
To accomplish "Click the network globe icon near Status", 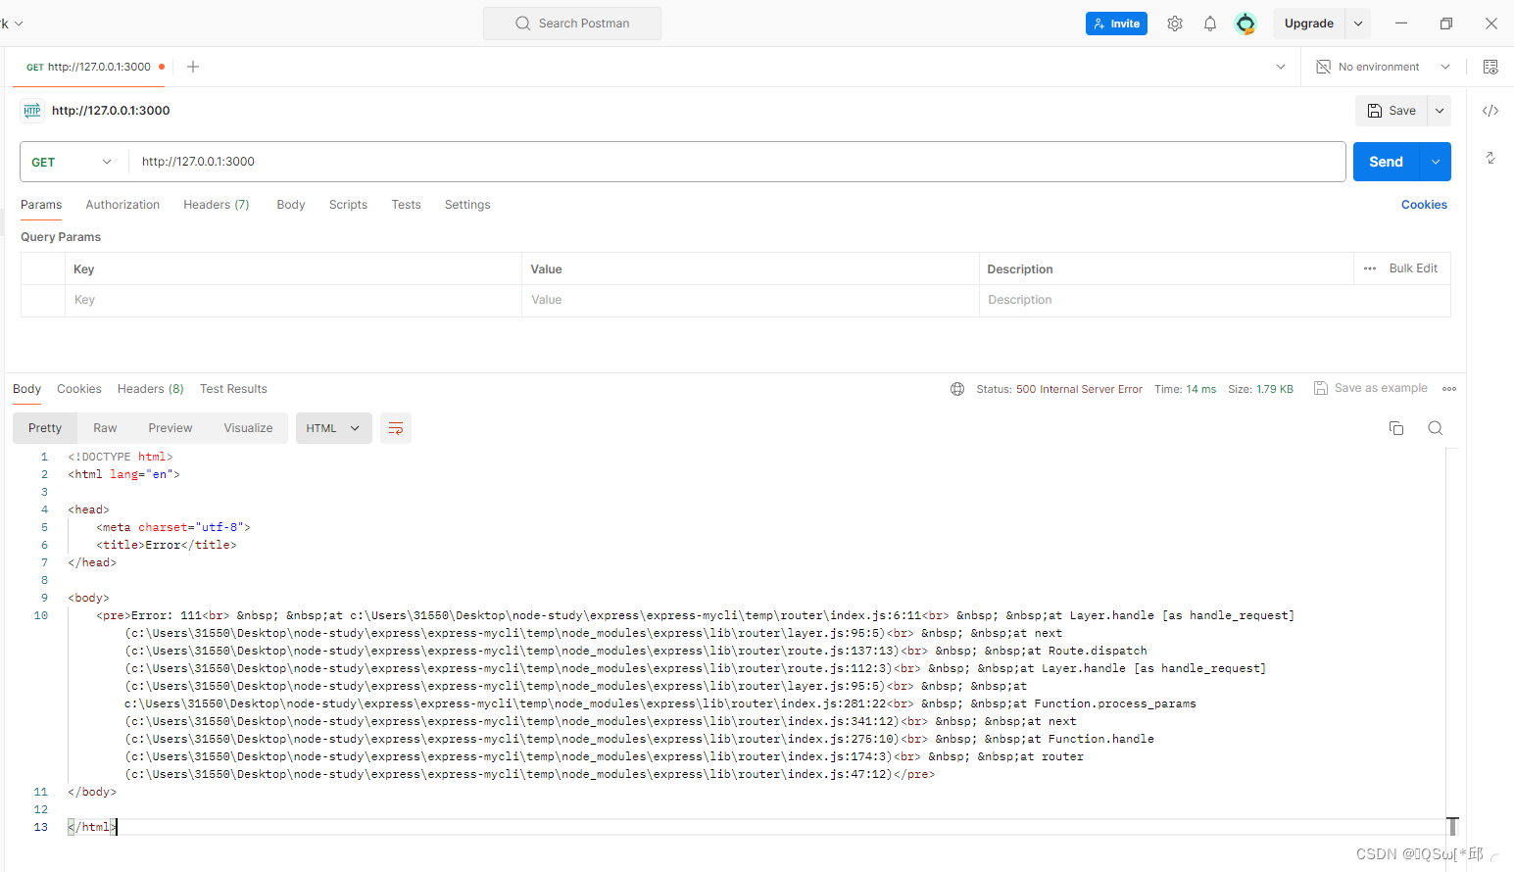I will pos(957,389).
